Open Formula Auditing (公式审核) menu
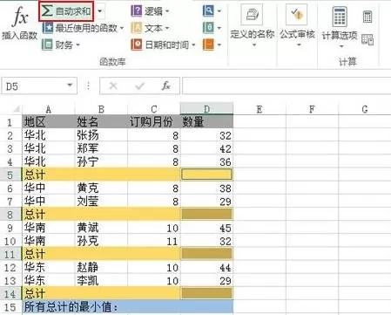The image size is (391, 315). [297, 25]
